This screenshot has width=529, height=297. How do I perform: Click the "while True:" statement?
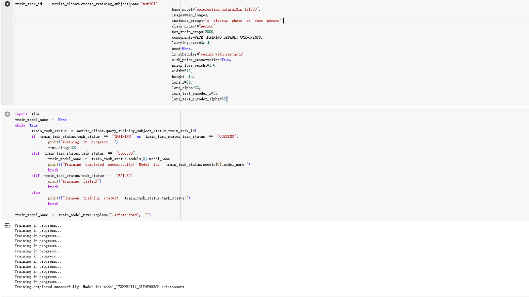27,126
